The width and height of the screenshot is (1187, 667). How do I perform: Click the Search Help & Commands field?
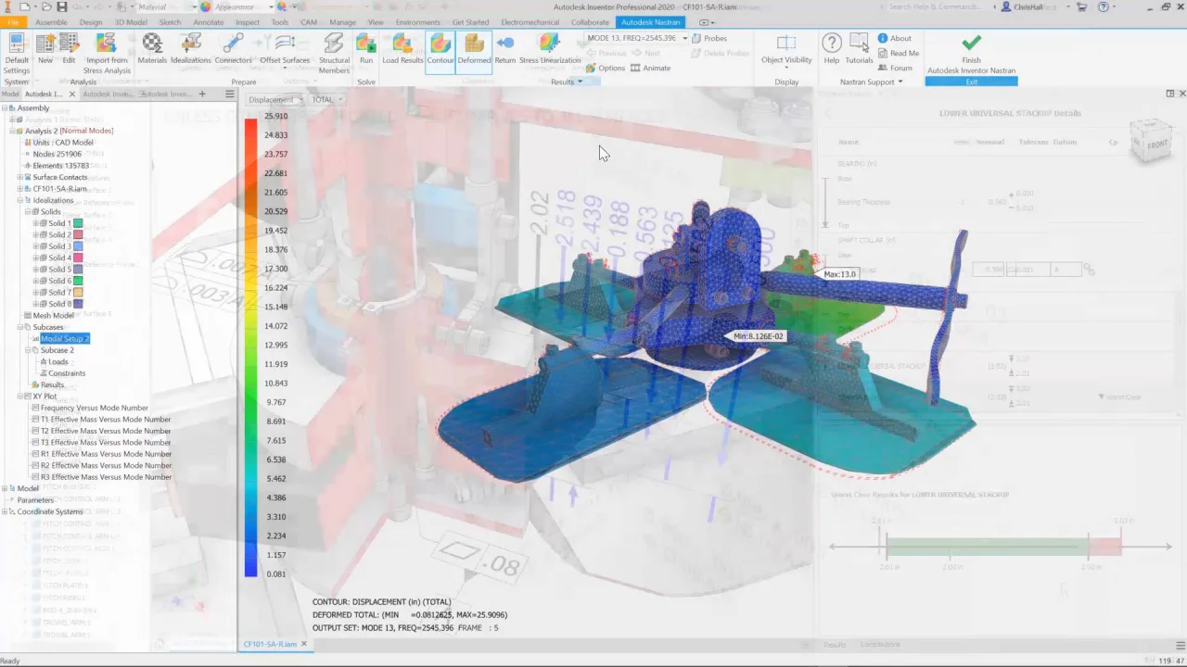[936, 6]
